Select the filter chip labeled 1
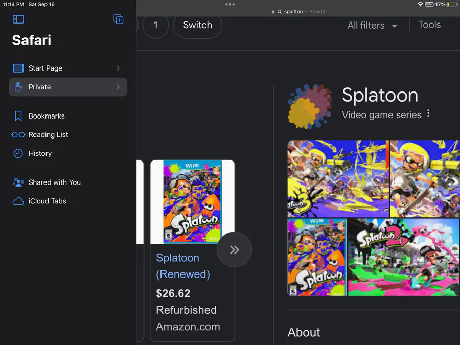Screen dimensions: 460x345 (x=155, y=25)
